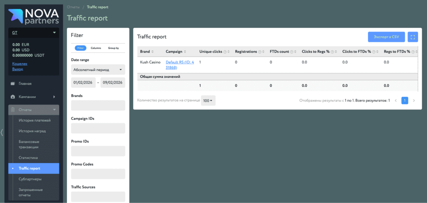
Task: Toggle fullscreen view of the report table
Action: 413,37
